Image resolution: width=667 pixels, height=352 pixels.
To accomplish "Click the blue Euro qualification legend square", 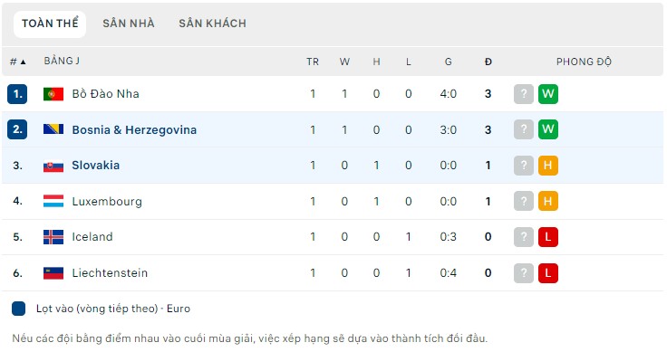I will pyautogui.click(x=19, y=309).
